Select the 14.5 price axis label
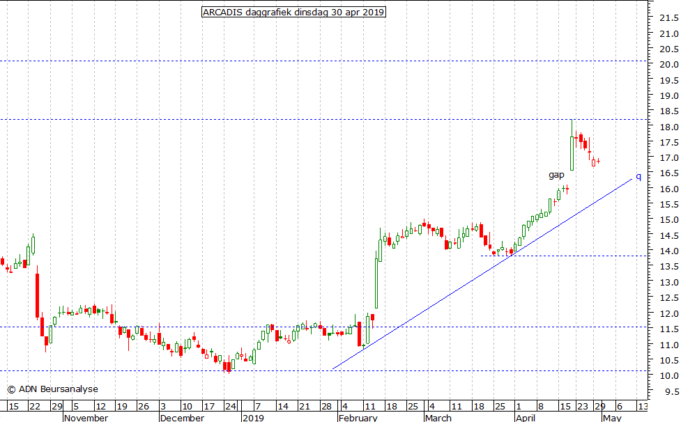This screenshot has height=422, width=681. pyautogui.click(x=669, y=235)
